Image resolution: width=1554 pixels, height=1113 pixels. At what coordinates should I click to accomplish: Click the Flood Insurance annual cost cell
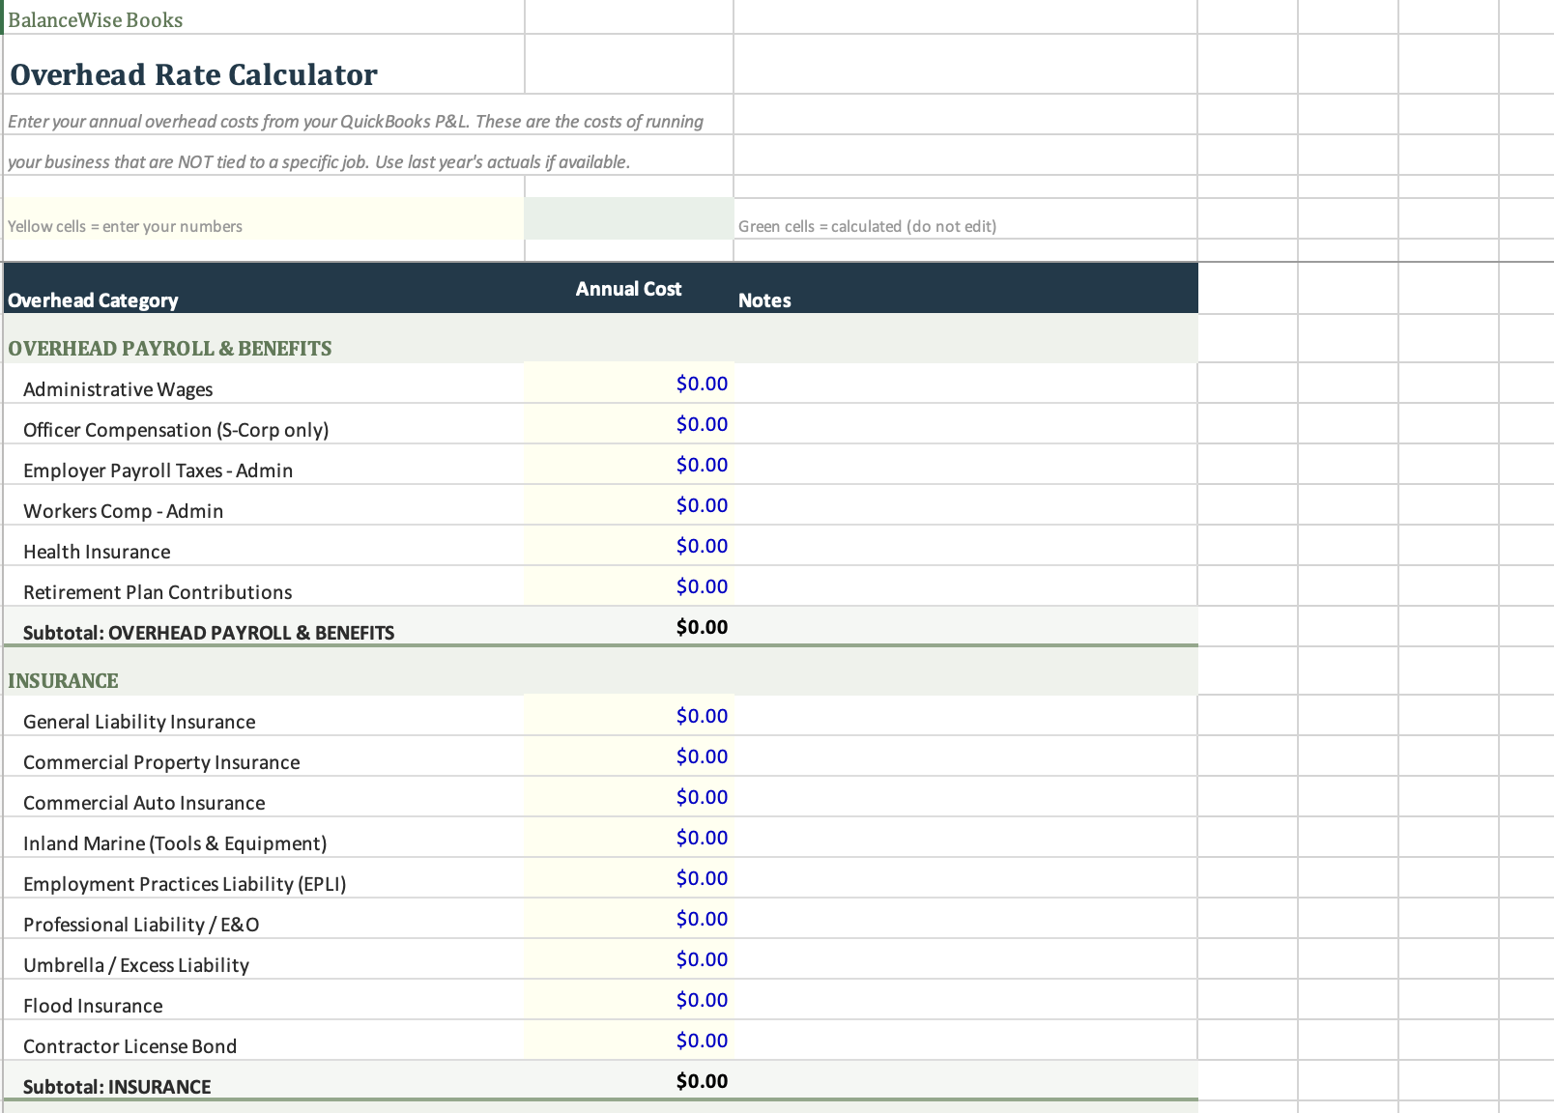pyautogui.click(x=629, y=1000)
